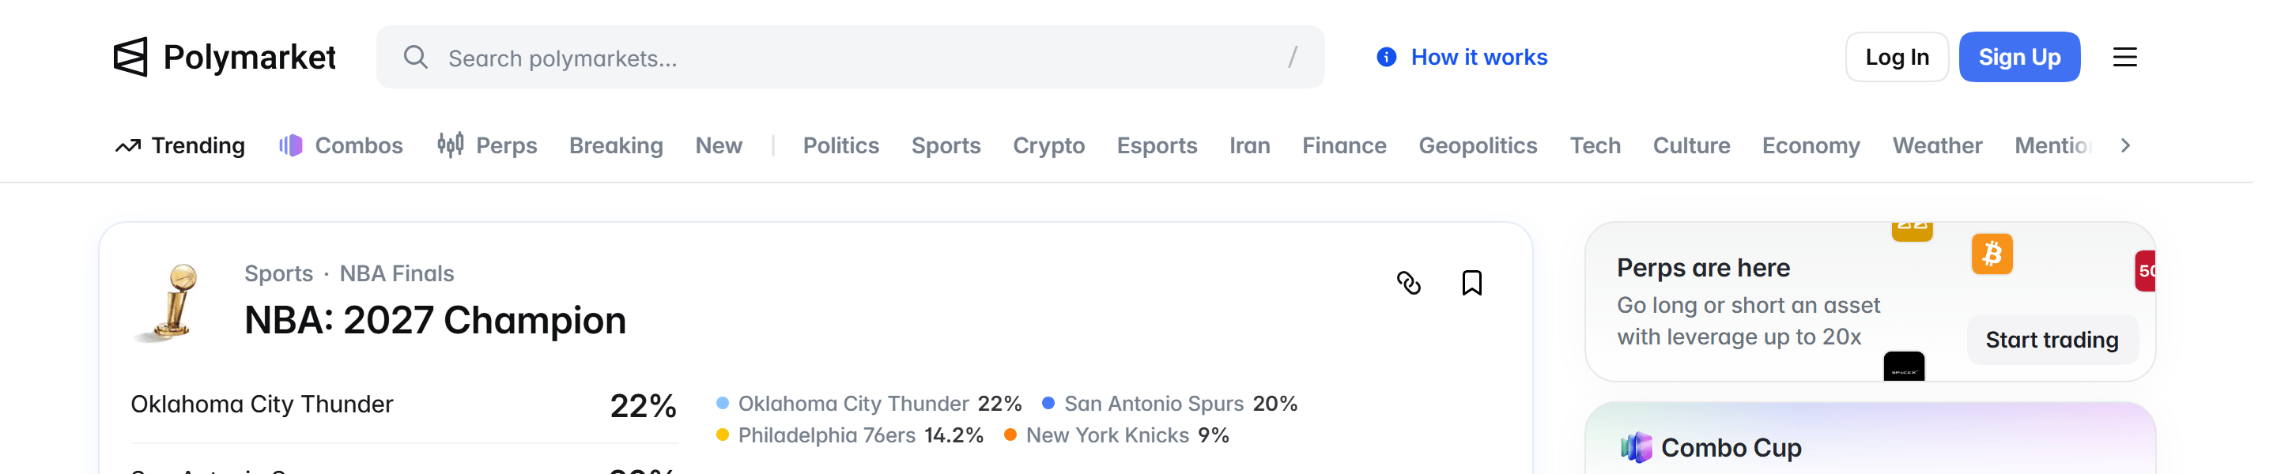Image resolution: width=2277 pixels, height=474 pixels.
Task: Click the search magnifier icon
Action: tap(415, 58)
